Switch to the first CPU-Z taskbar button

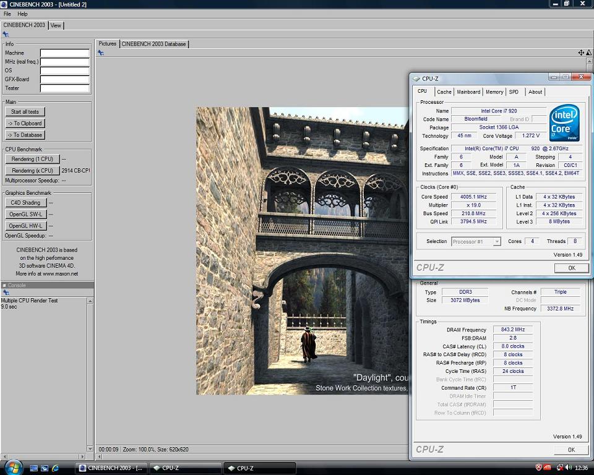[186, 468]
